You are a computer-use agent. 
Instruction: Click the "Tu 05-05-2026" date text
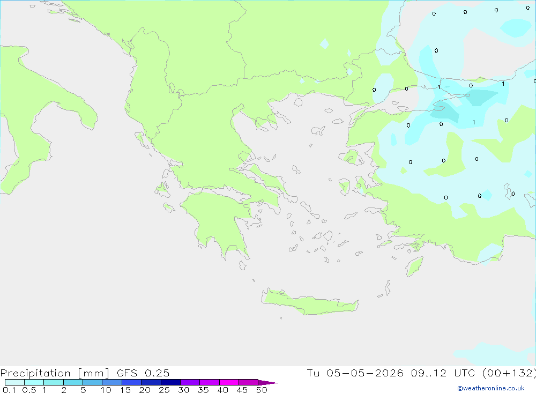point(355,373)
